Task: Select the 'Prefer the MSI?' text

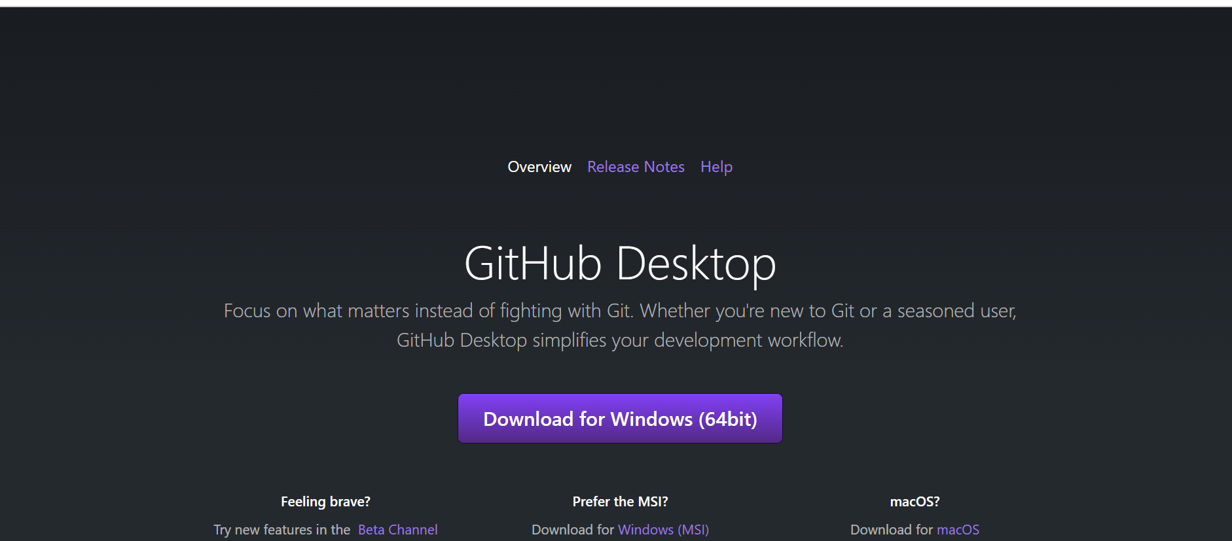Action: 620,502
